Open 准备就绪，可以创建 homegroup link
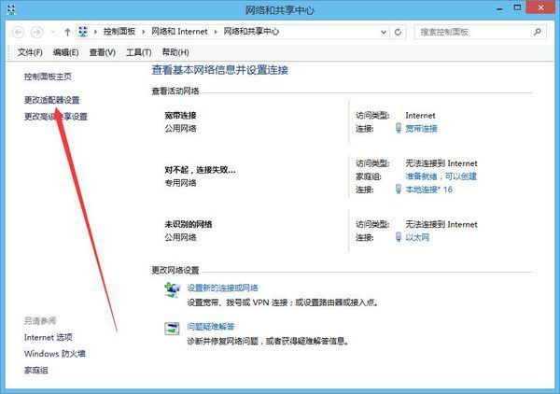560x394 pixels. (x=441, y=176)
